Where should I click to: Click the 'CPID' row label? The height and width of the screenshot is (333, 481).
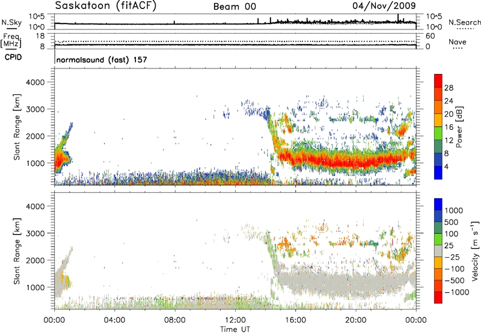pos(13,57)
